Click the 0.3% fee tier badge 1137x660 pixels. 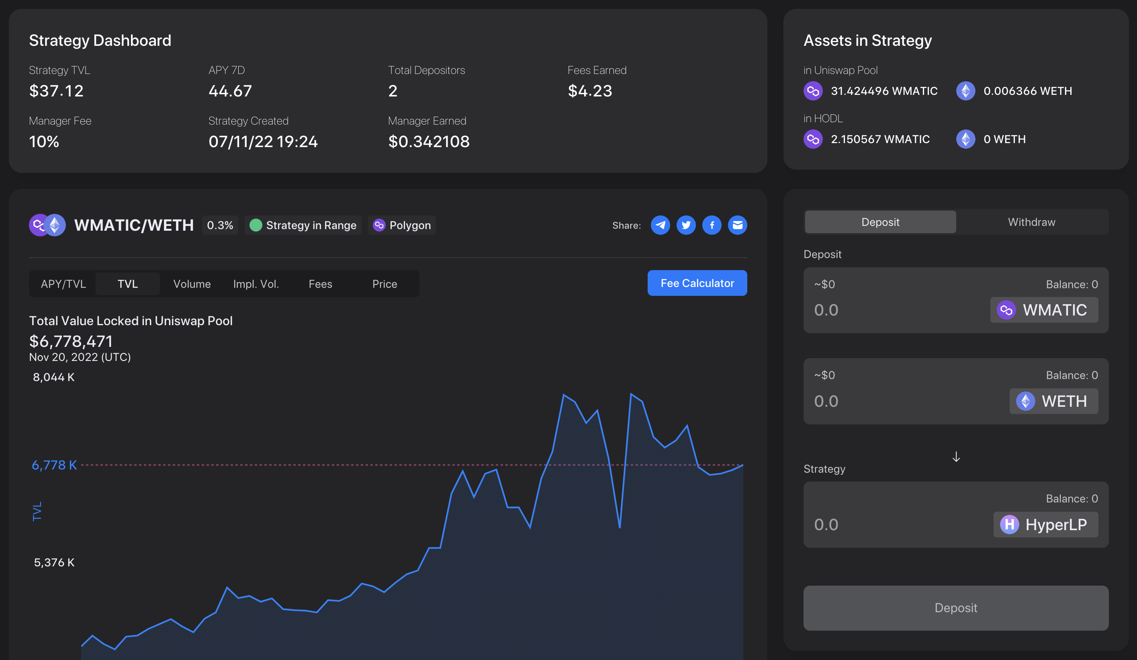pyautogui.click(x=220, y=225)
